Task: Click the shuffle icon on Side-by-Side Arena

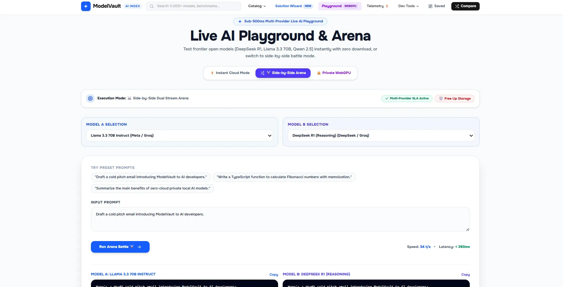Action: tap(262, 73)
